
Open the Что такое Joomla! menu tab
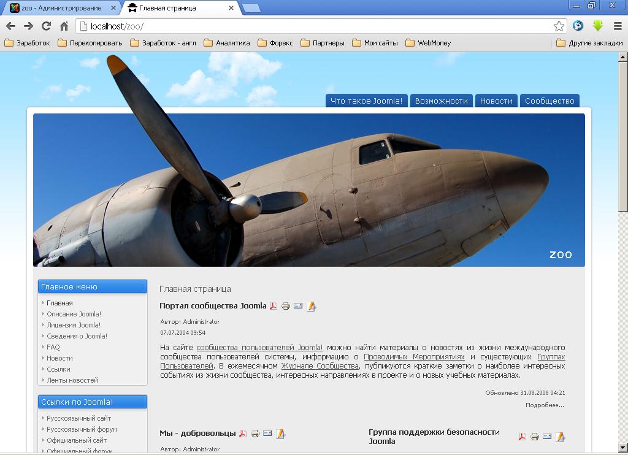(367, 101)
